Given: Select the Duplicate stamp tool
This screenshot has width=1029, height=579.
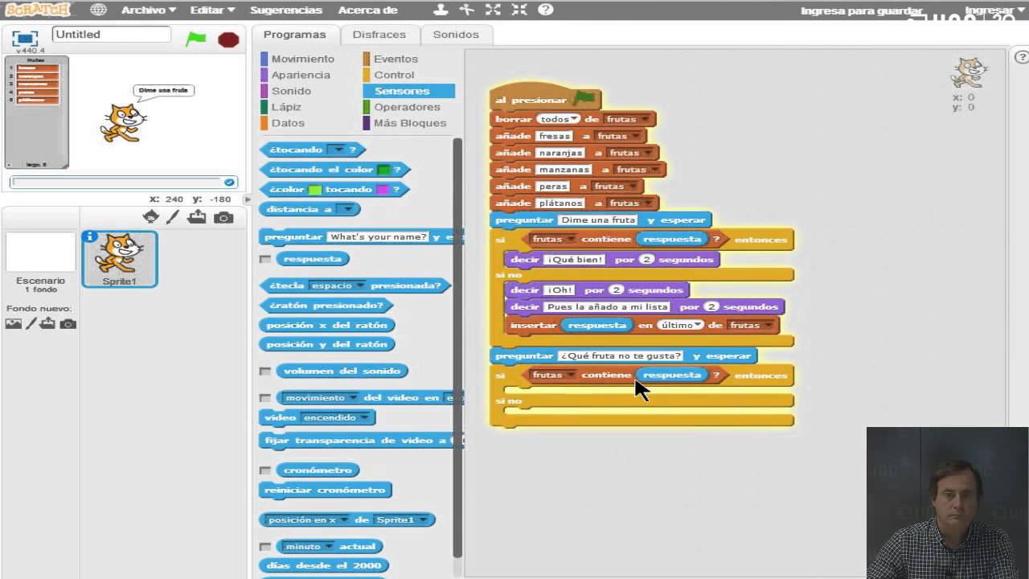Looking at the screenshot, I should click(441, 10).
